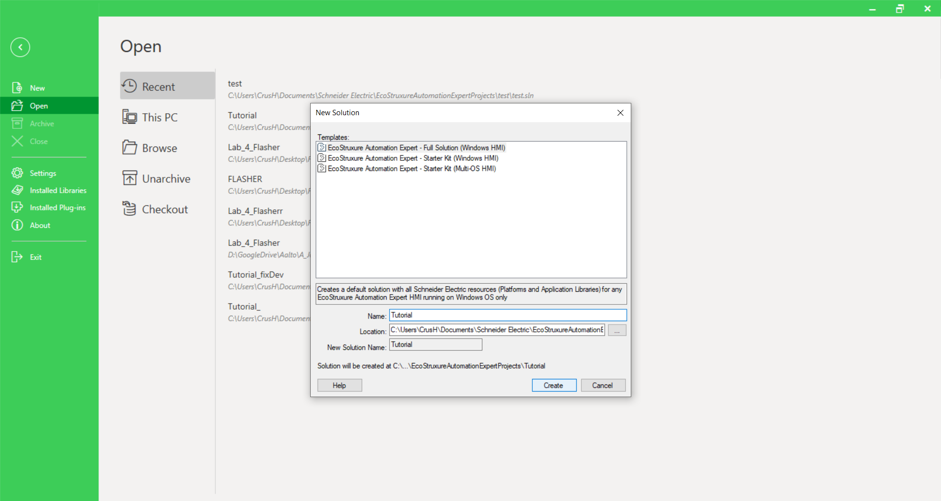Switch to the Recent tab label
The width and height of the screenshot is (941, 501).
coord(158,87)
